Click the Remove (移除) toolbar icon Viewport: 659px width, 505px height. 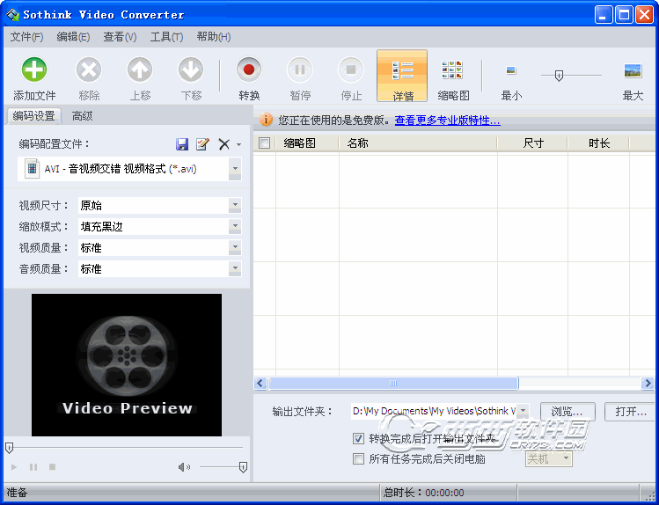(x=89, y=70)
